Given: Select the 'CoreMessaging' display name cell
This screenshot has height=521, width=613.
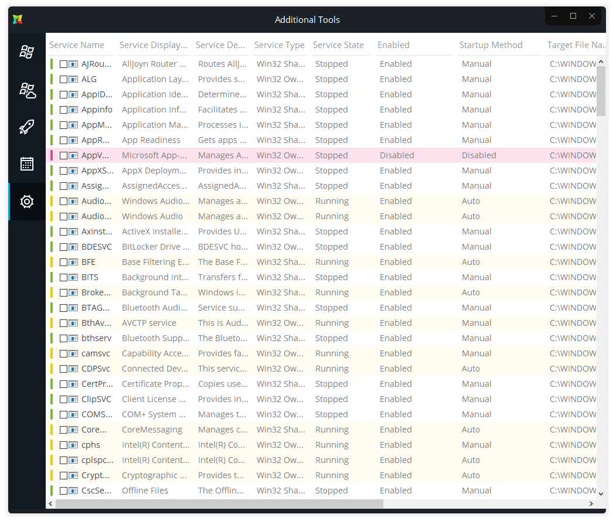Looking at the screenshot, I should 152,430.
